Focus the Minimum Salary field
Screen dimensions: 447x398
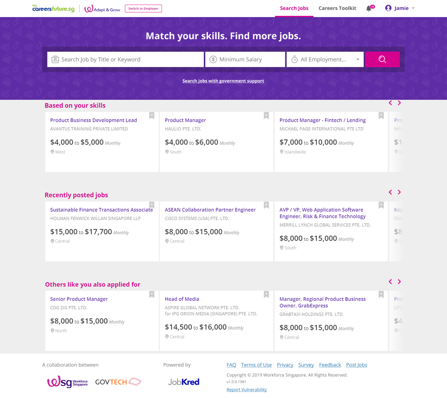[245, 59]
